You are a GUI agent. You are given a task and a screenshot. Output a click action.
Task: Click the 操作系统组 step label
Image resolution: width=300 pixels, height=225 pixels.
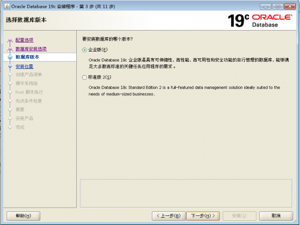26,83
